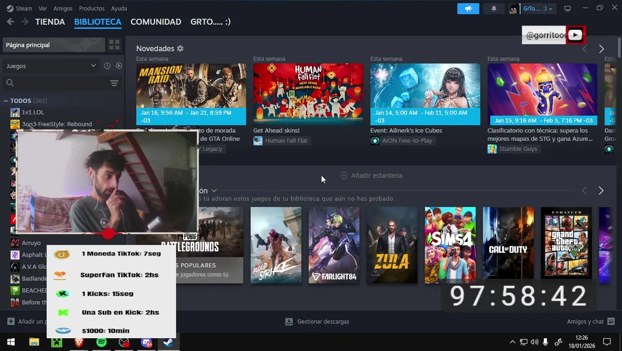Image resolution: width=622 pixels, height=351 pixels.
Task: Expand the Juegos category dropdown
Action: click(x=50, y=66)
